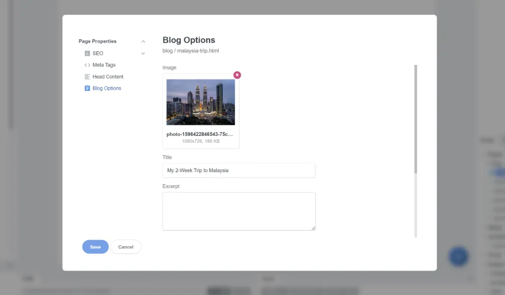Click the Meta Tags code icon
505x295 pixels.
(x=86, y=64)
